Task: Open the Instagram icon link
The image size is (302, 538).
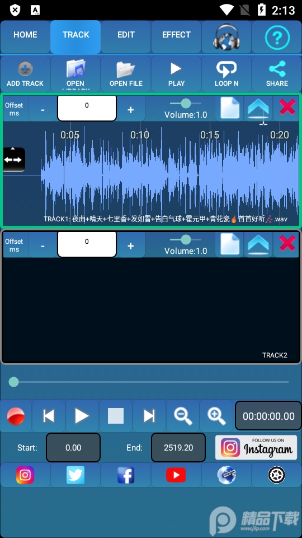Action: 25,475
